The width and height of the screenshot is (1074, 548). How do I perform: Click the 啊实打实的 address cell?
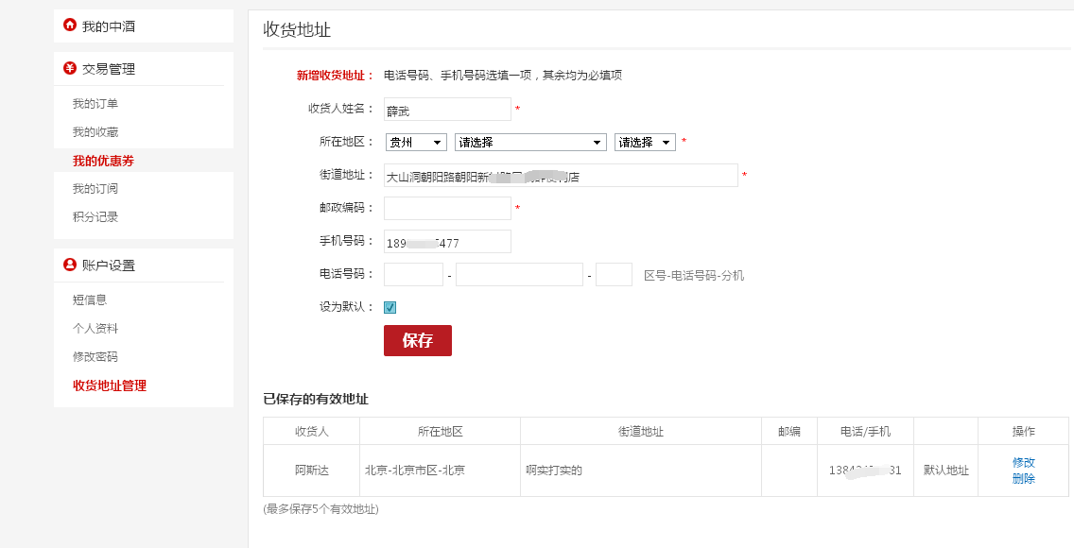point(640,471)
